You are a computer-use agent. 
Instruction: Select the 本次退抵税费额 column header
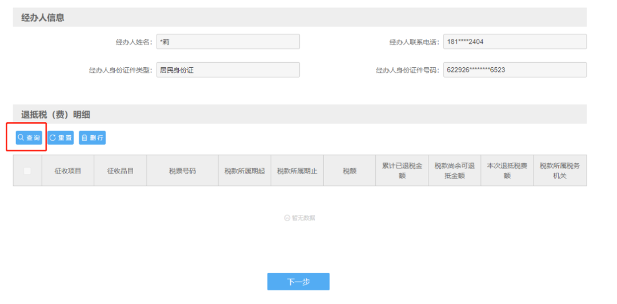coord(507,171)
